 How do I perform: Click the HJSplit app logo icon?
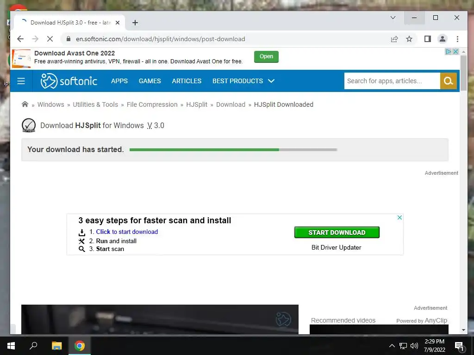(28, 125)
